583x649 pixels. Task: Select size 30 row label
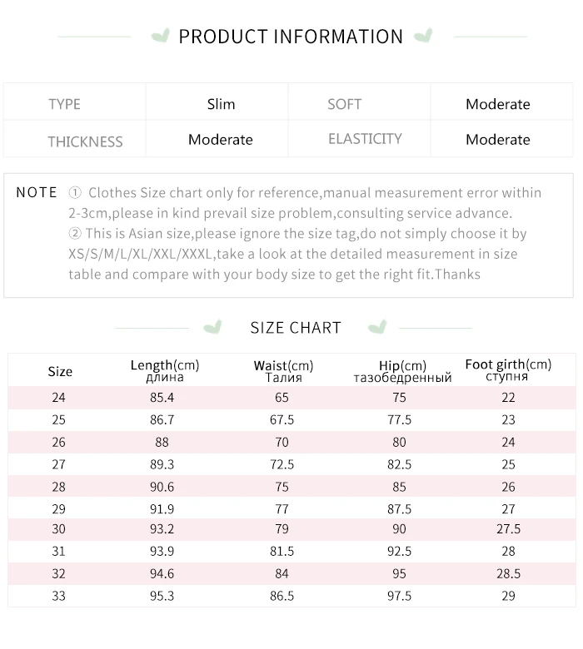[x=59, y=528]
